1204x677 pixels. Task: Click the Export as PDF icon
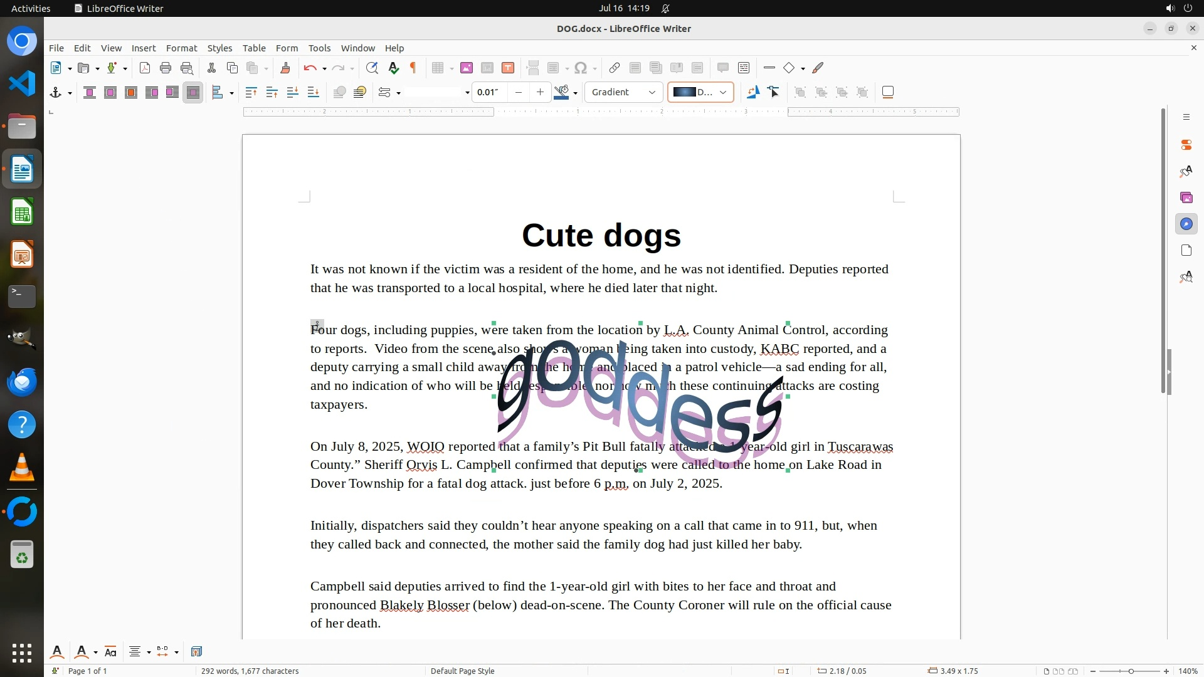point(145,68)
